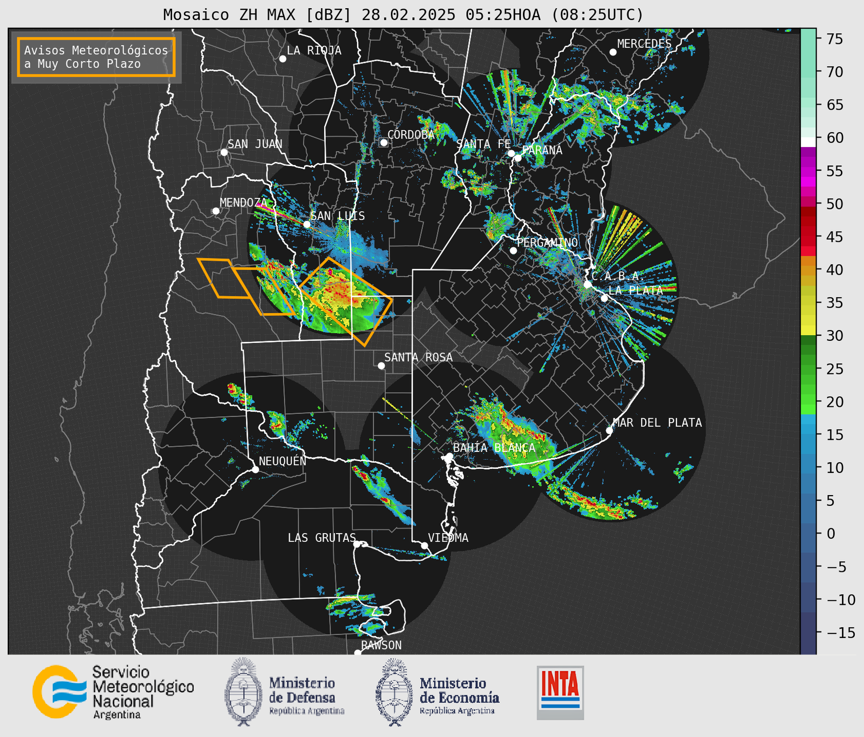
Task: Click the dark blue -15 dBZ colorbar band
Action: tap(808, 633)
